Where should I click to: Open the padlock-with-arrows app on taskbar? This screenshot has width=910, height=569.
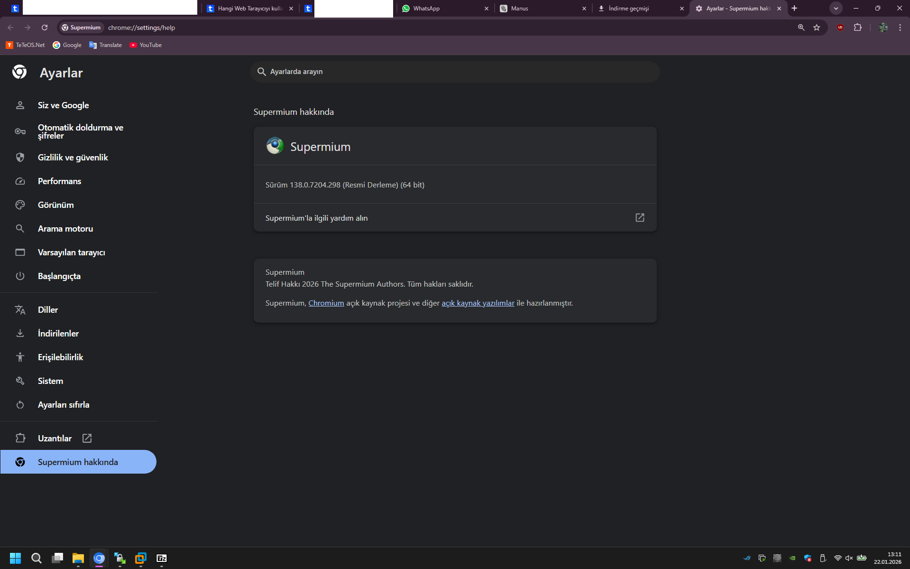coord(120,558)
